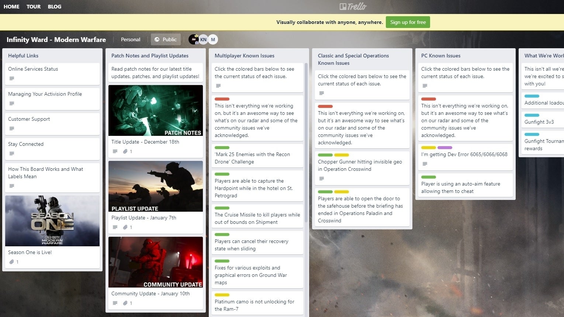The height and width of the screenshot is (317, 564).
Task: Open the M member avatar
Action: (x=213, y=39)
